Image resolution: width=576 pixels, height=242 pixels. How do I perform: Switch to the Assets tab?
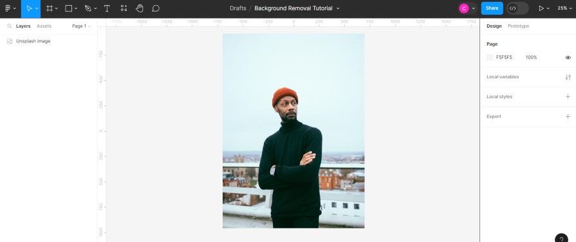coord(44,26)
